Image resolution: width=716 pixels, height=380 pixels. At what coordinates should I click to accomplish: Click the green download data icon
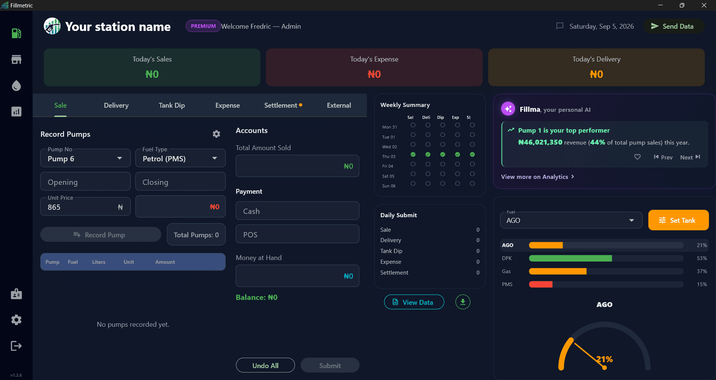[463, 302]
